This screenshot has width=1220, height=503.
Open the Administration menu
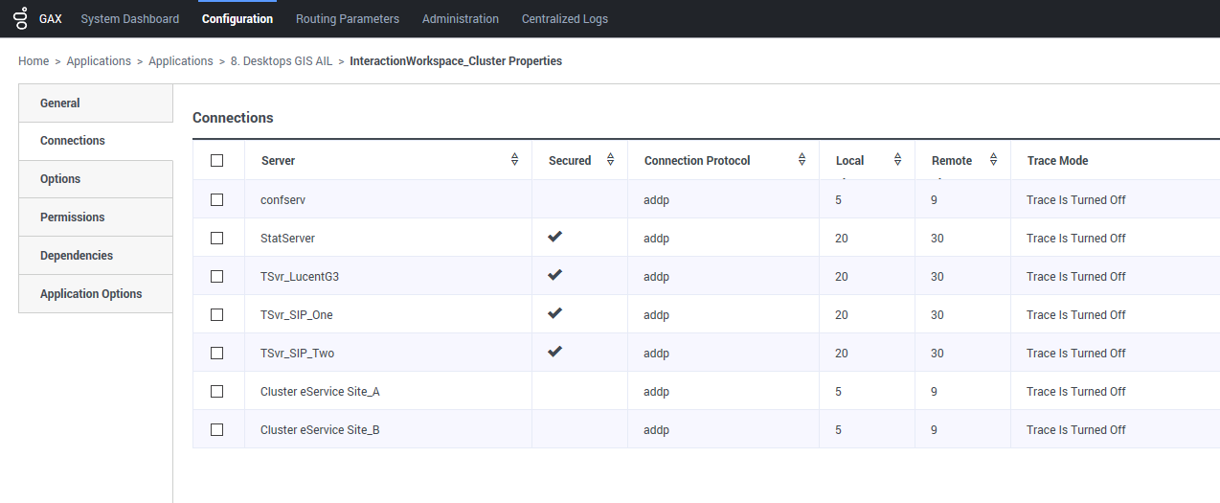(460, 18)
